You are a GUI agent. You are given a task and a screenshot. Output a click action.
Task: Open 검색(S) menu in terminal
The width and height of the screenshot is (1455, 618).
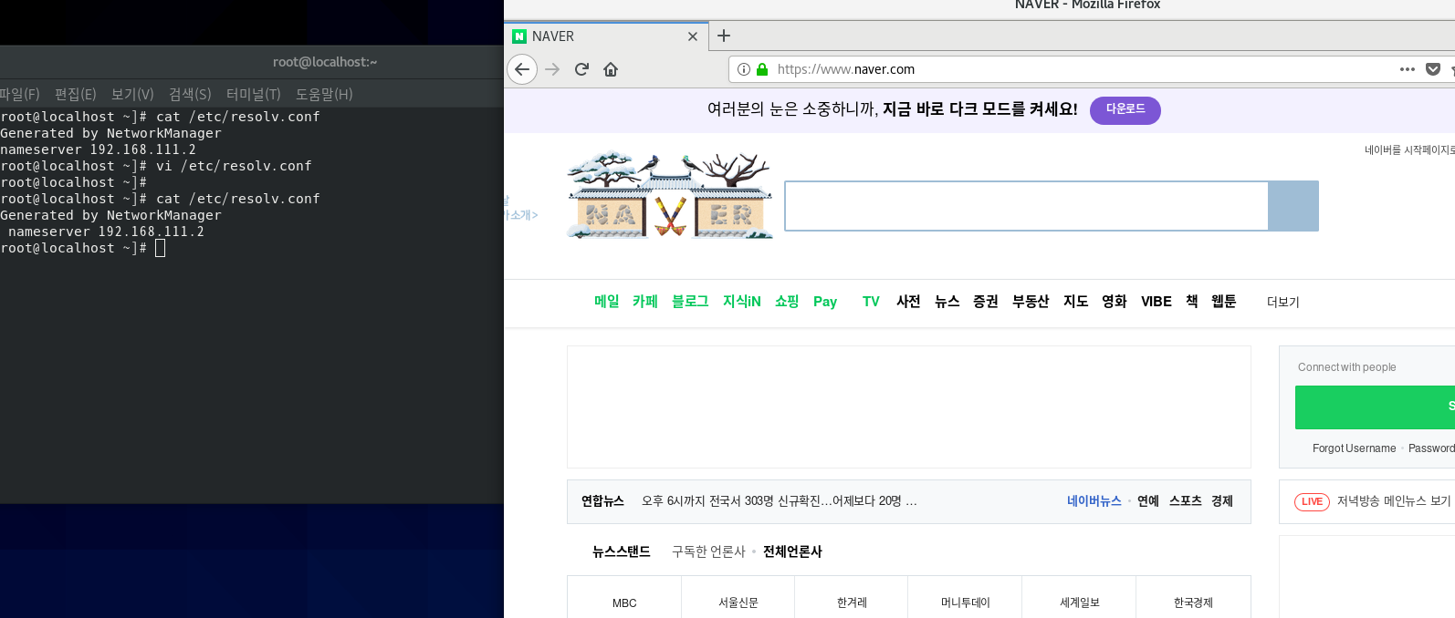coord(190,94)
